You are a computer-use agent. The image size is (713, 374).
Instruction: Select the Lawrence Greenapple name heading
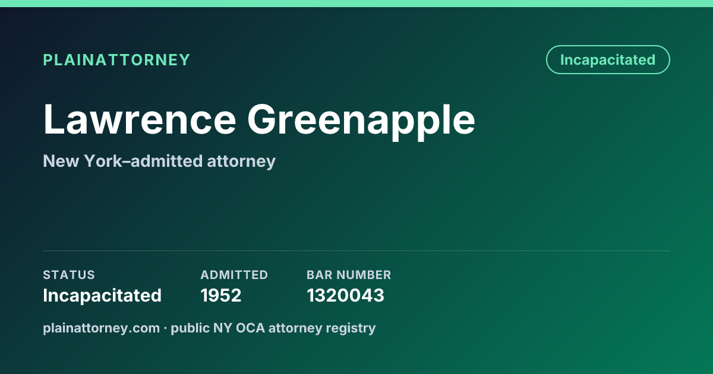click(259, 120)
